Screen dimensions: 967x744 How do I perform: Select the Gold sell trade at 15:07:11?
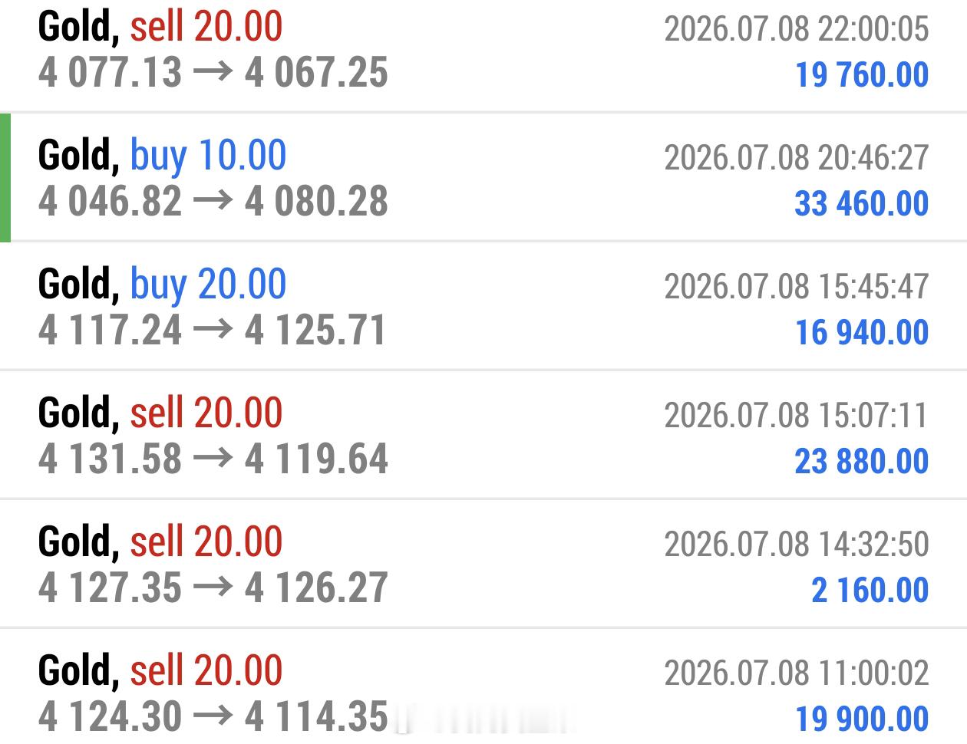[484, 436]
